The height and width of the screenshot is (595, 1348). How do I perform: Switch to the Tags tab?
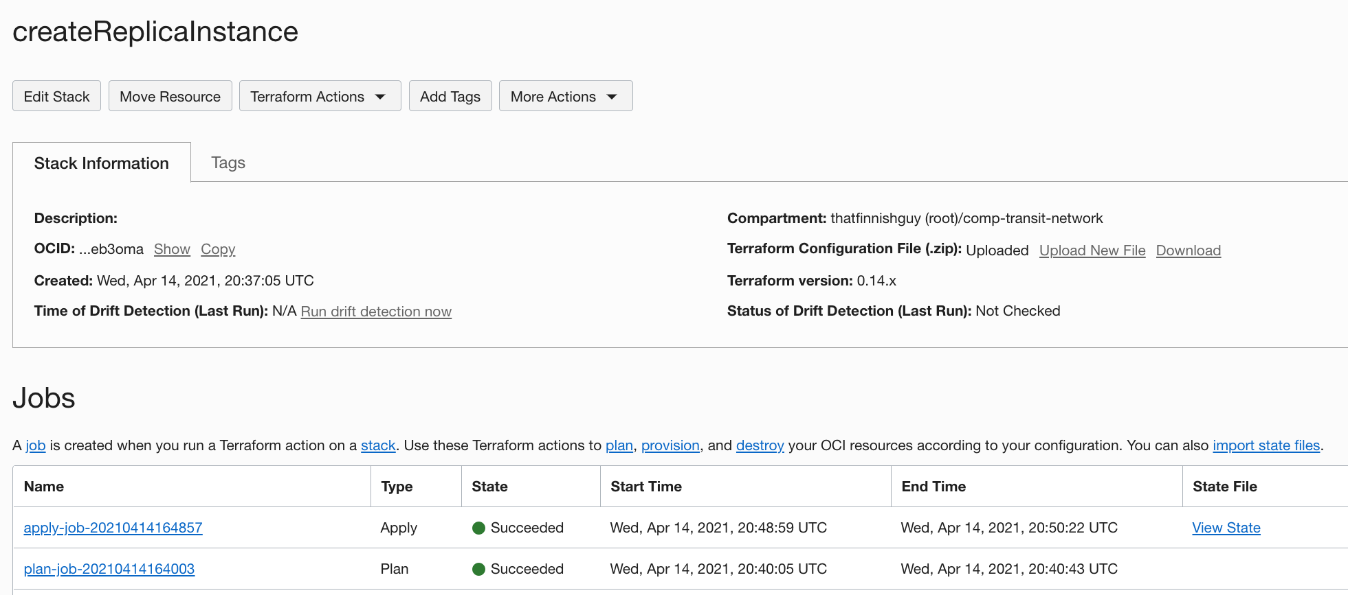228,163
